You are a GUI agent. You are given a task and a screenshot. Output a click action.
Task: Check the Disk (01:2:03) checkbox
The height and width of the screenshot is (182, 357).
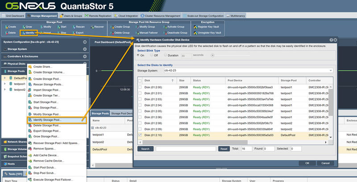pyautogui.click(x=140, y=99)
